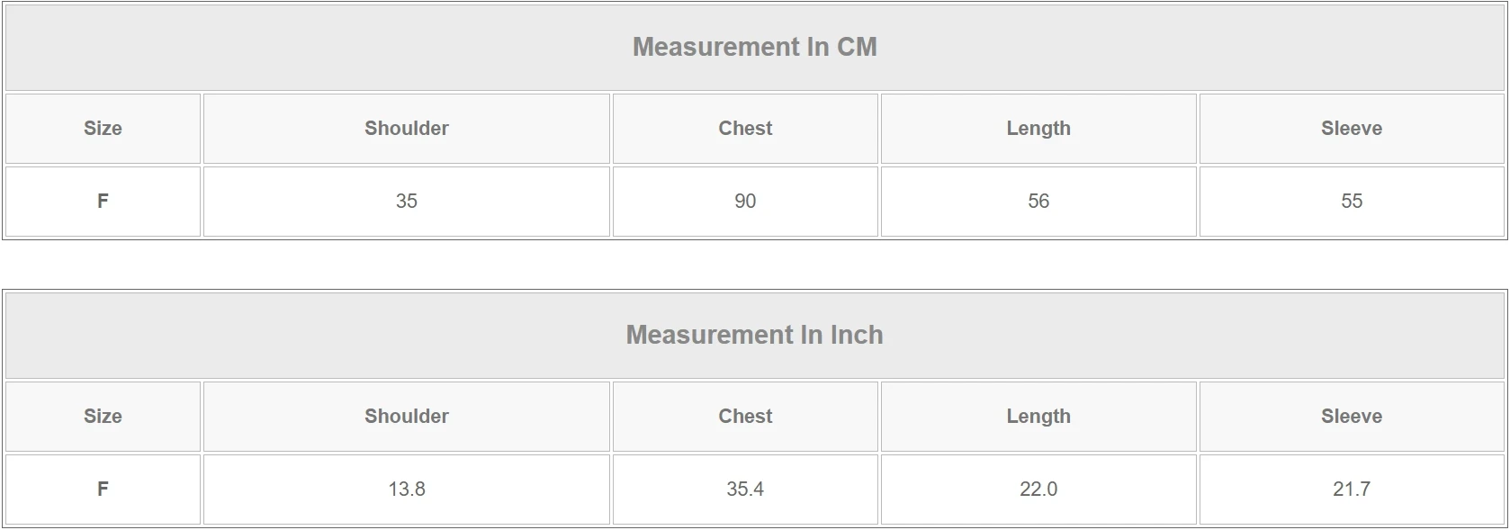1510x530 pixels.
Task: Select the Length header in the Inch table
Action: click(x=1038, y=417)
